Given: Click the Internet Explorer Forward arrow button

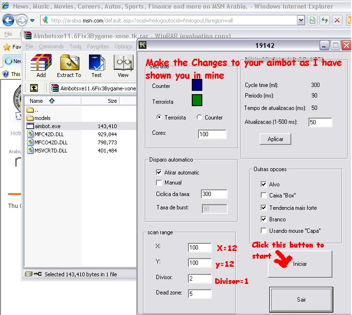Looking at the screenshot, I should (22, 21).
